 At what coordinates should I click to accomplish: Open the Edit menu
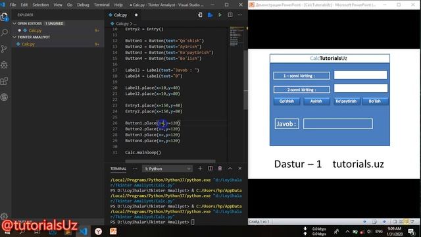(24, 5)
